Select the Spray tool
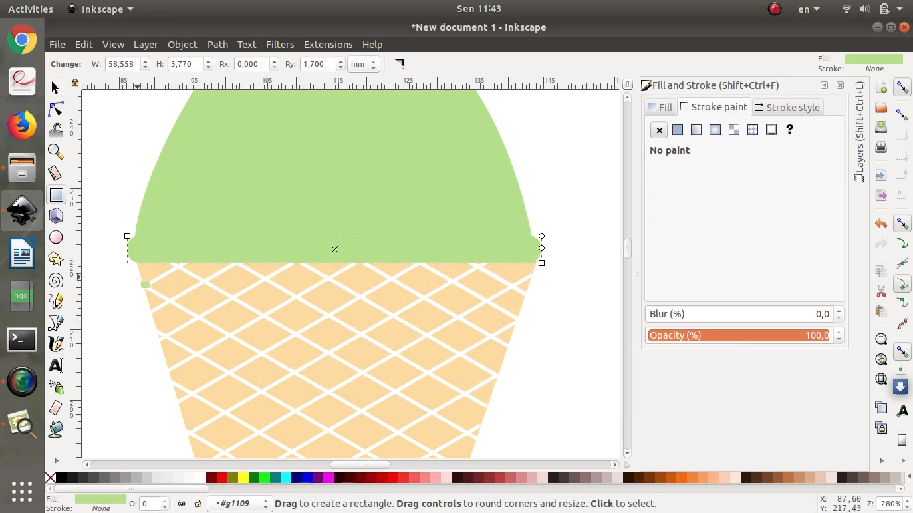This screenshot has height=513, width=913. [x=56, y=387]
